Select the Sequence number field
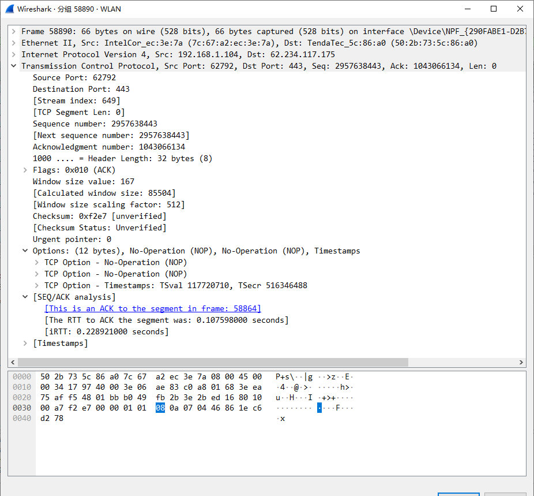Image resolution: width=534 pixels, height=496 pixels. point(95,124)
